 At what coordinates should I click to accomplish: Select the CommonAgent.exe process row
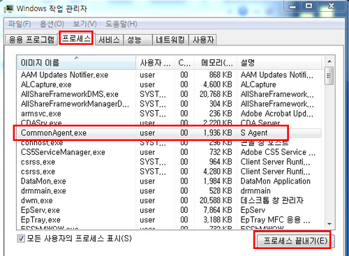170,133
